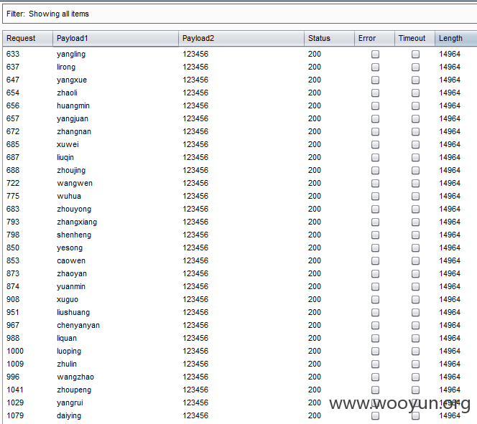Select the row with payload yangxue
The image size is (477, 424).
click(240, 80)
